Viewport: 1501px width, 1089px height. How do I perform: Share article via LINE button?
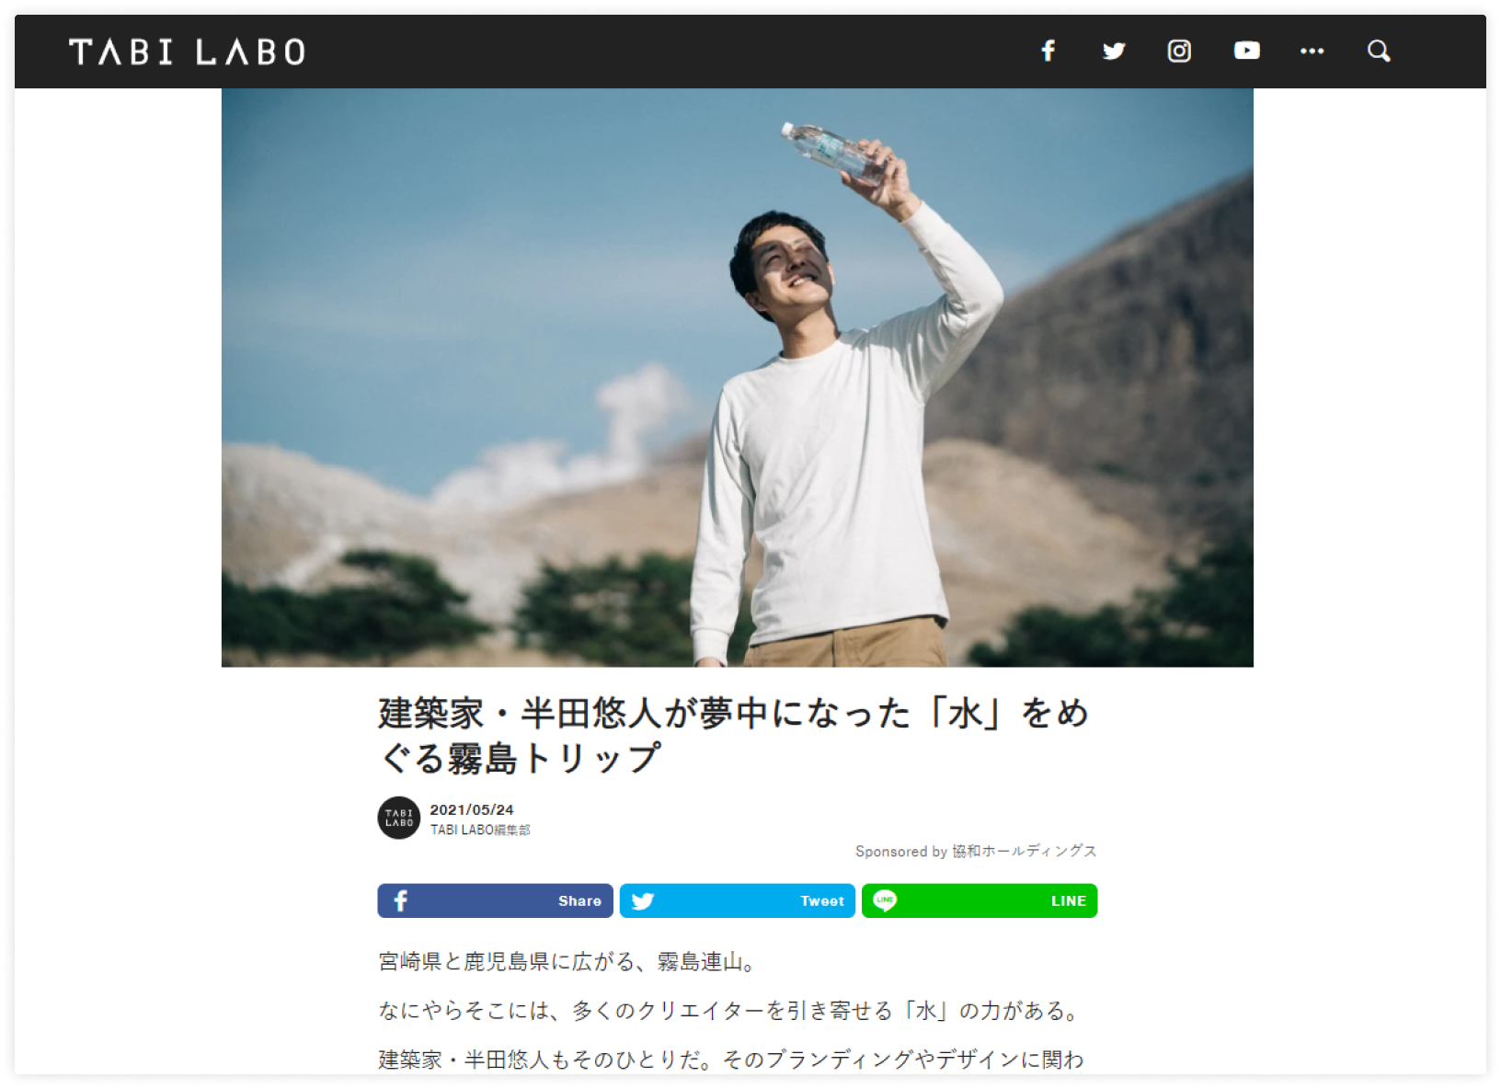(x=979, y=900)
